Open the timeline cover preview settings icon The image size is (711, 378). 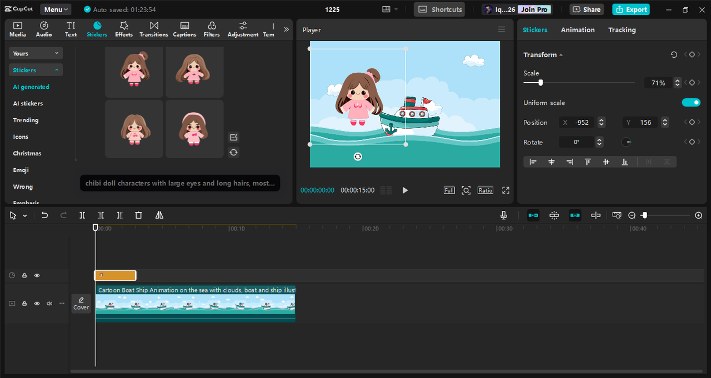coord(617,215)
